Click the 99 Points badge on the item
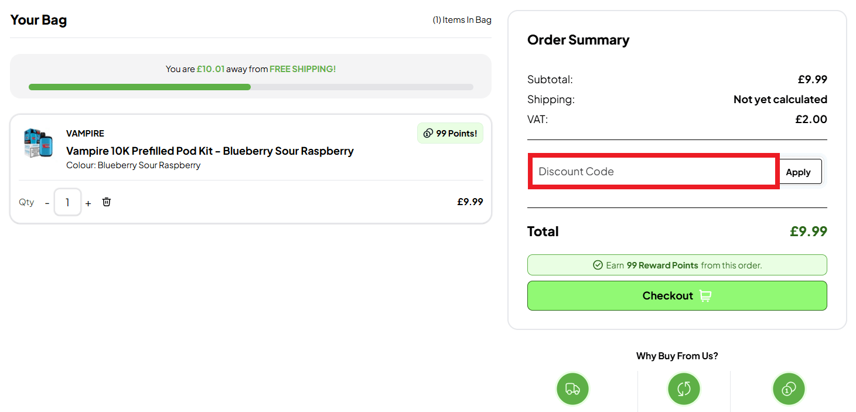The width and height of the screenshot is (856, 412). click(450, 133)
